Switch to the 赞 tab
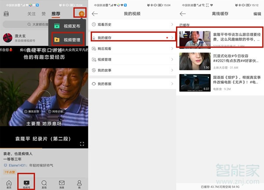 click(44, 14)
